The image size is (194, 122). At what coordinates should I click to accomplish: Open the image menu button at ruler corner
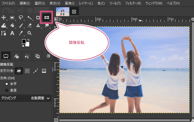[56, 19]
